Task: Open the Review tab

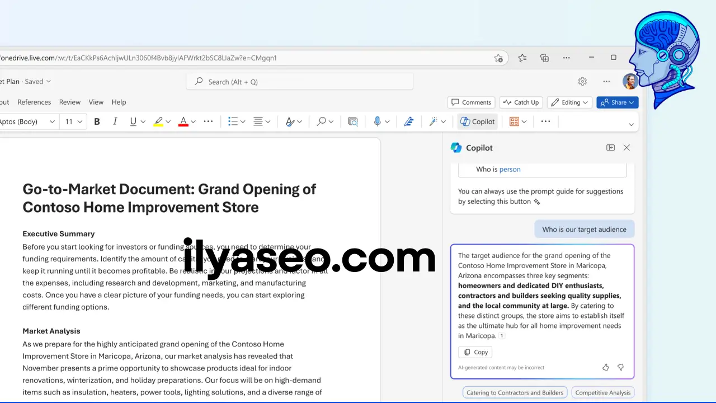Action: pos(70,102)
